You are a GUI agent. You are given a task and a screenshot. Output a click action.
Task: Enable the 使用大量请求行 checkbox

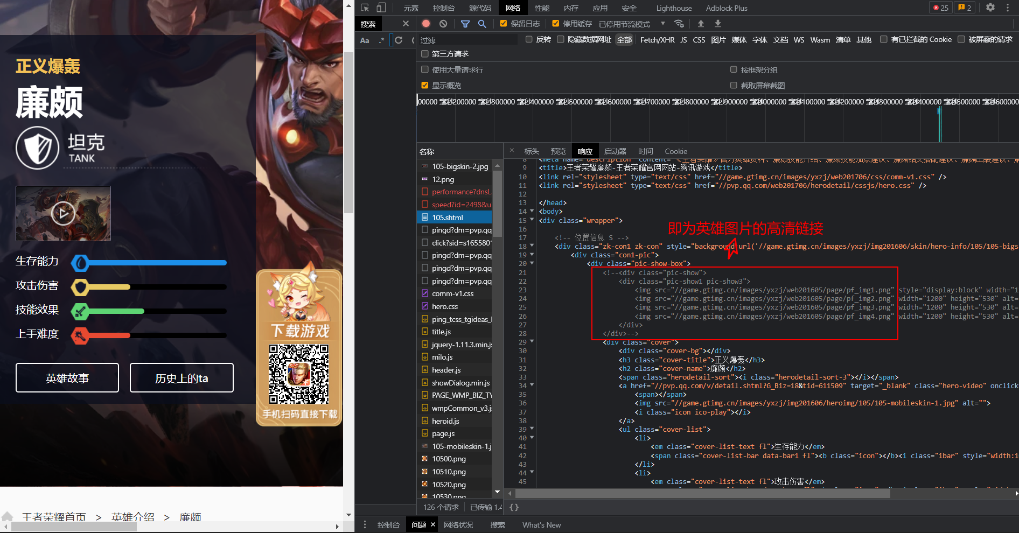point(424,69)
